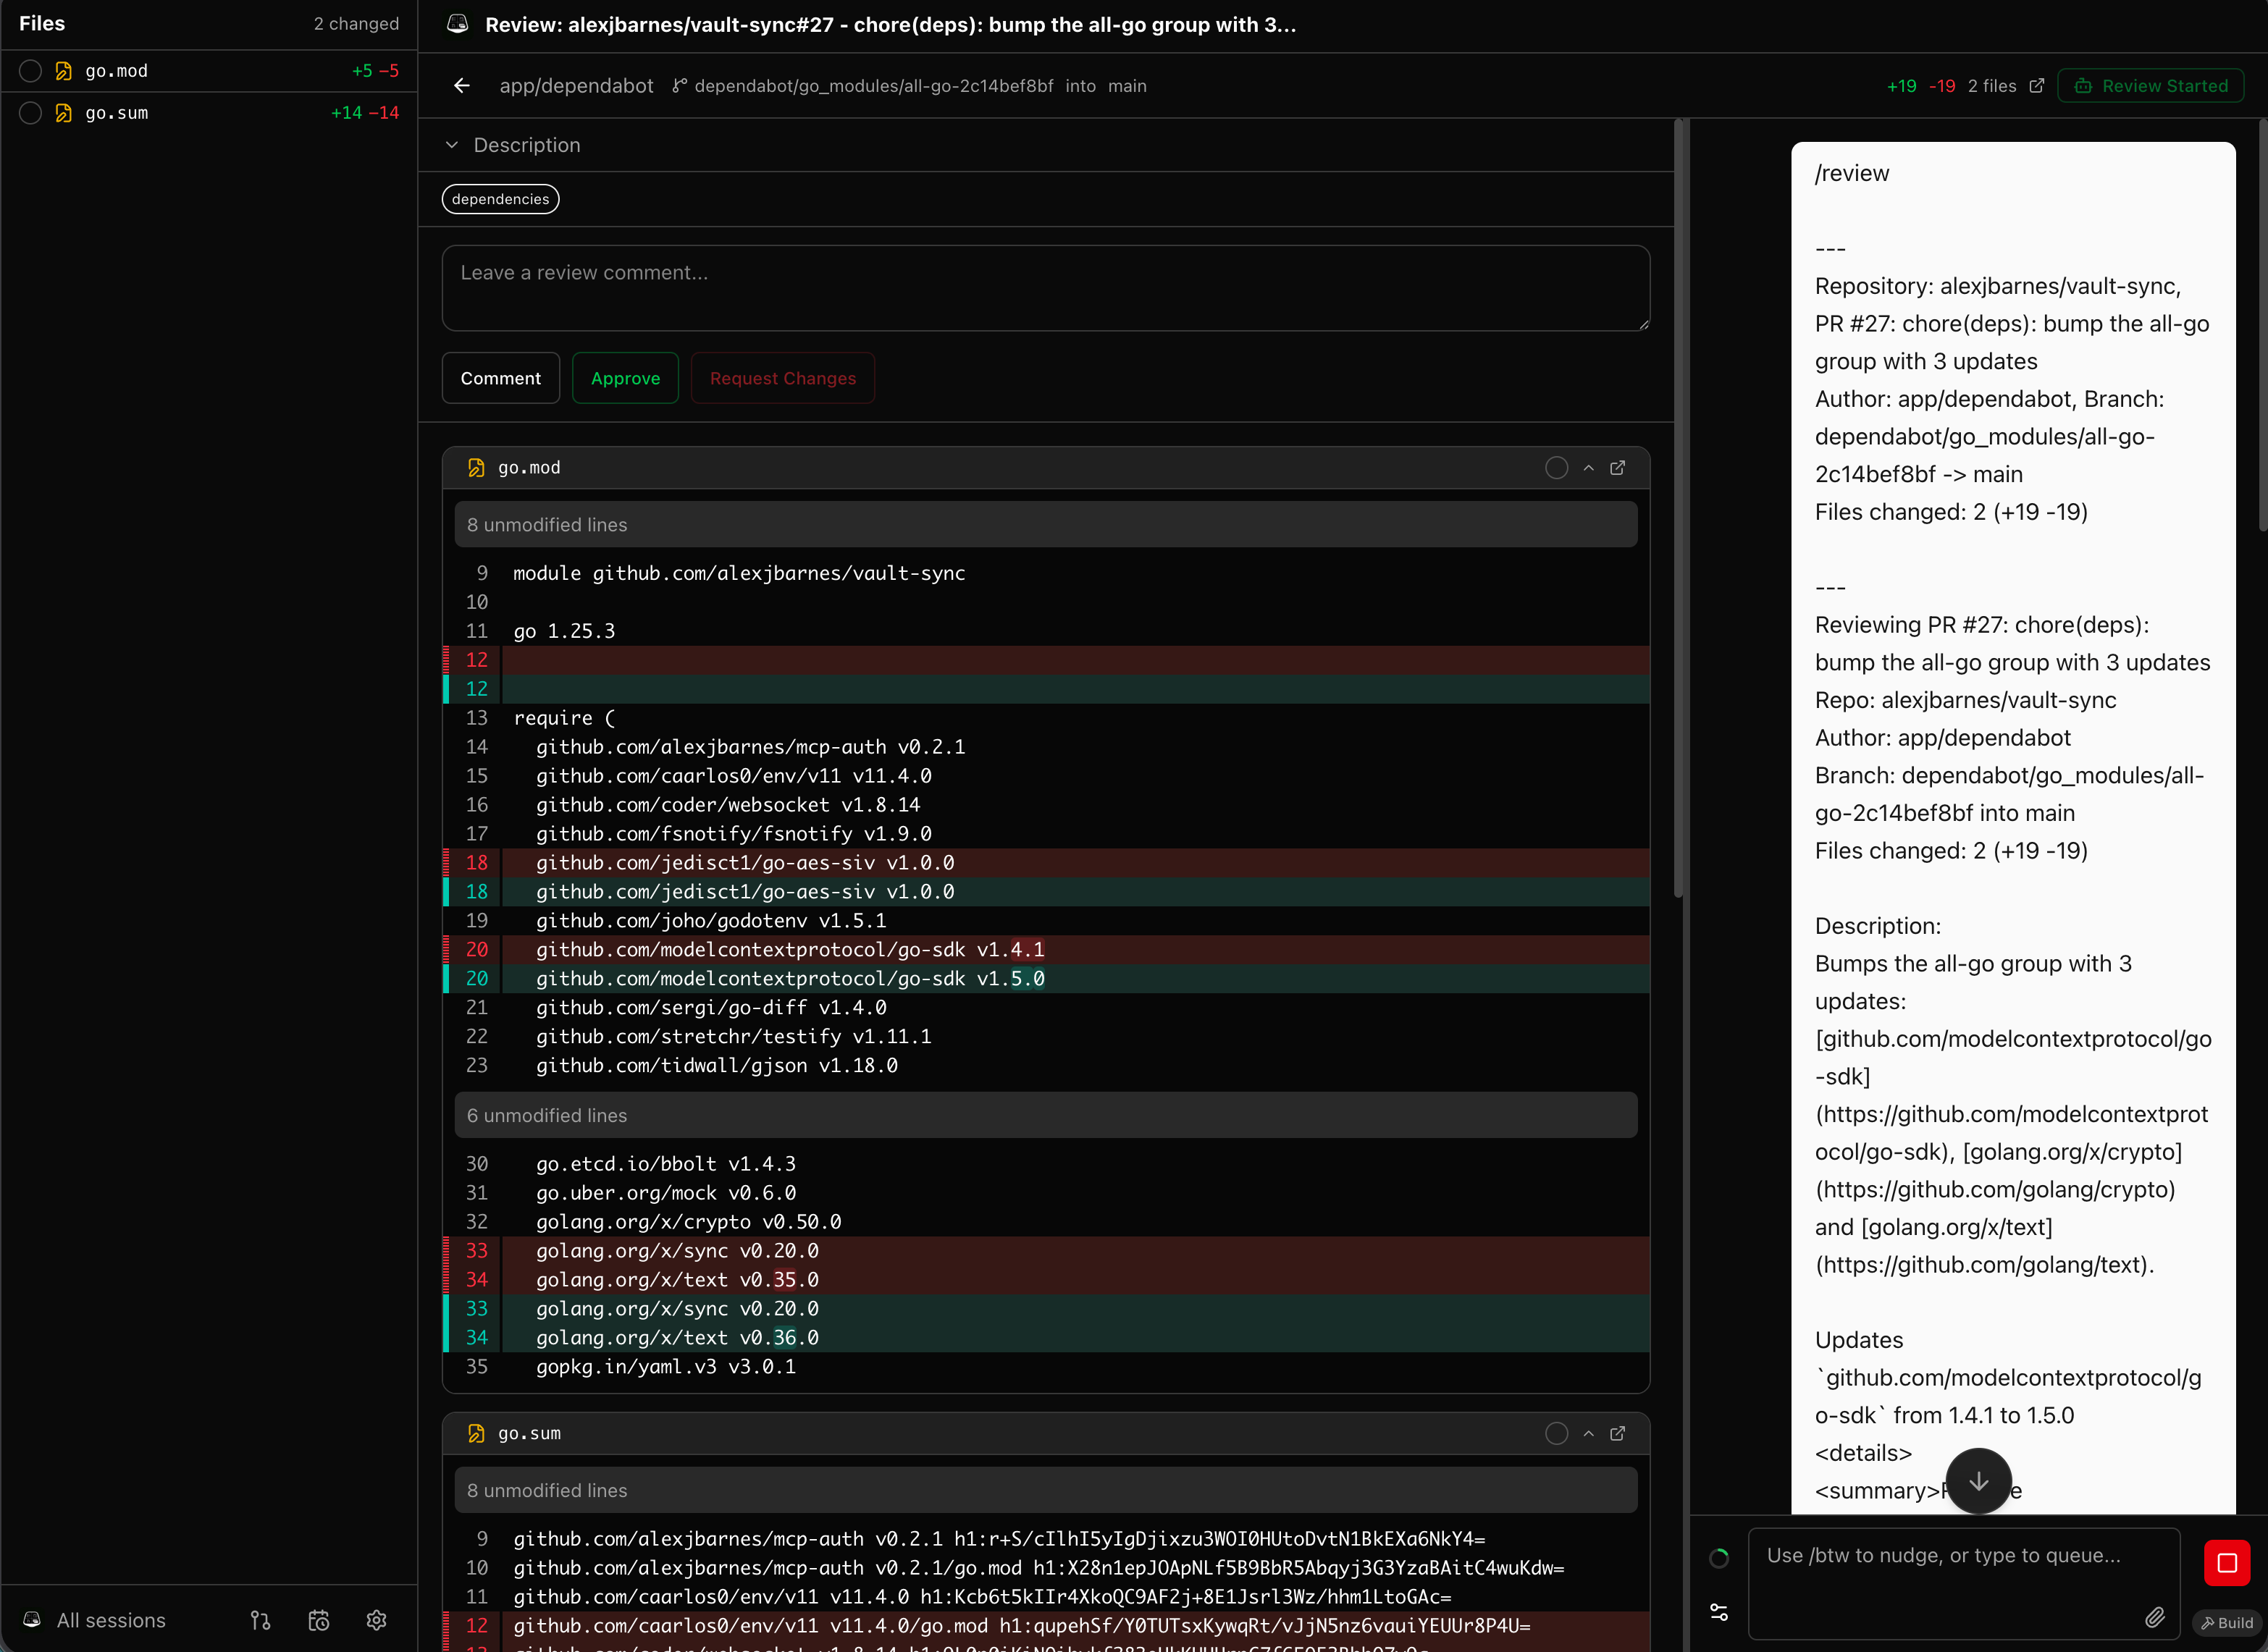Viewport: 2268px width, 1652px height.
Task: Collapse the Description section chevron
Action: tap(452, 145)
